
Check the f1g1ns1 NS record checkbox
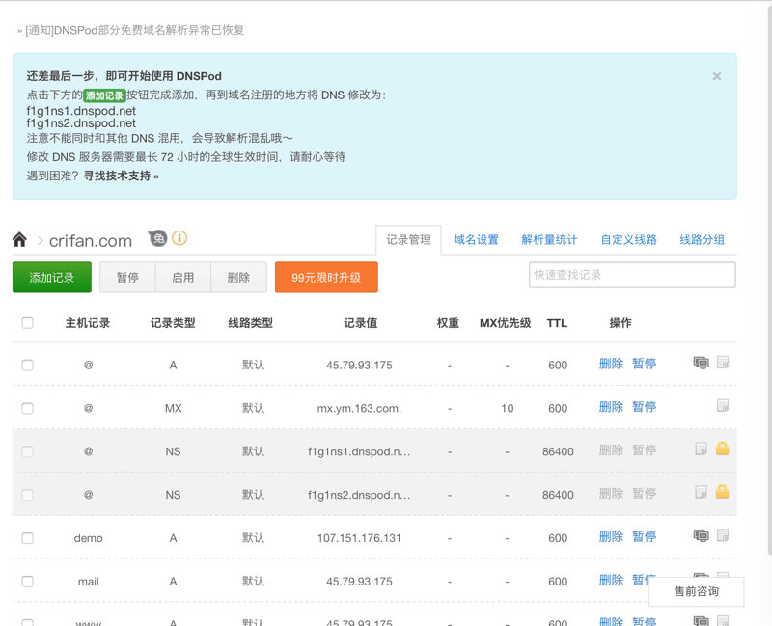28,451
